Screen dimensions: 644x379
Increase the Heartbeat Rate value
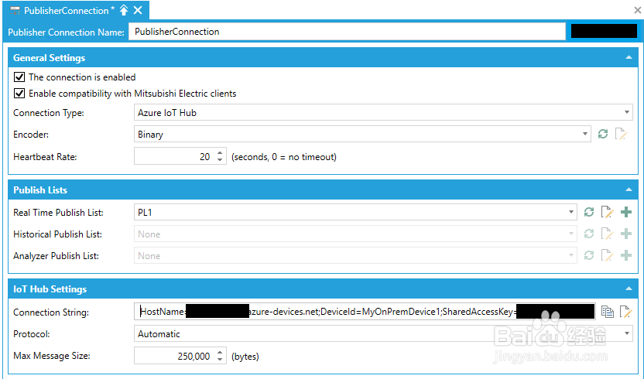(x=220, y=153)
